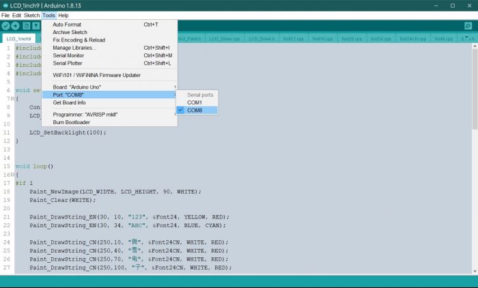Click the New sketch toolbar icon

[x=26, y=26]
